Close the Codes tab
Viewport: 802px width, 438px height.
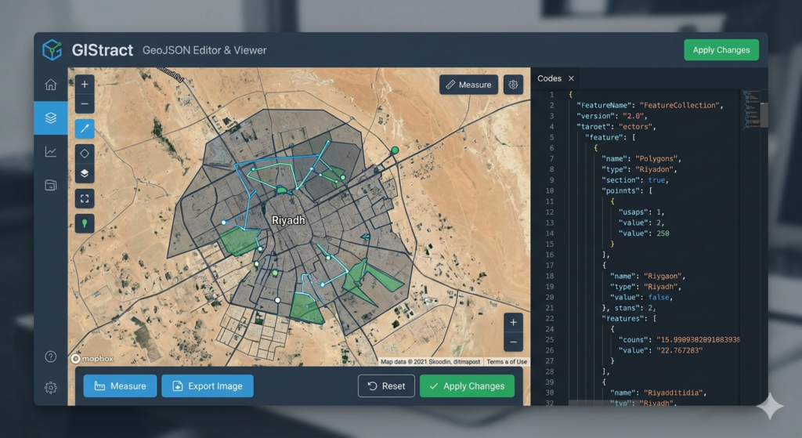pyautogui.click(x=571, y=78)
